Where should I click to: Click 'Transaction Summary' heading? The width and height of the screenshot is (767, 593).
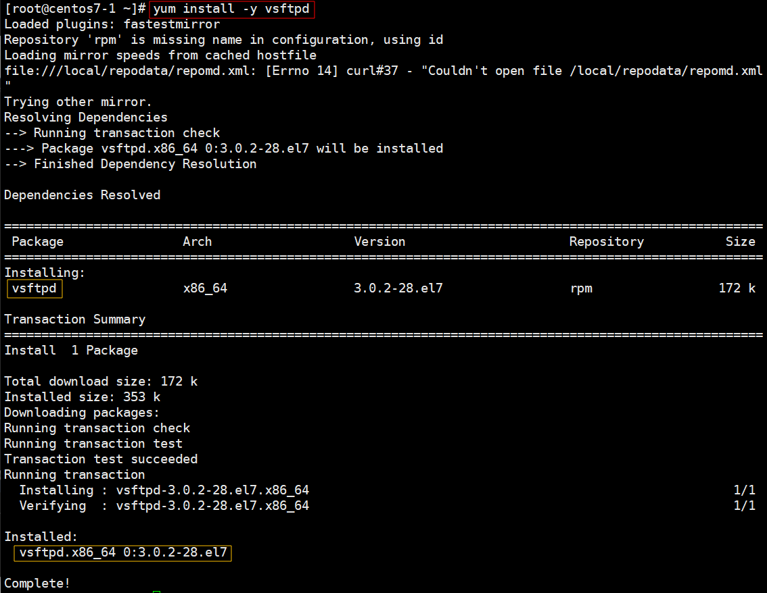pos(75,319)
